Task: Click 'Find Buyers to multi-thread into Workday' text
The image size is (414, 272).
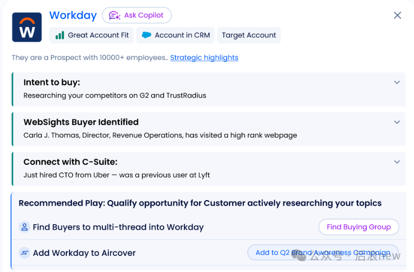Action: (x=118, y=227)
